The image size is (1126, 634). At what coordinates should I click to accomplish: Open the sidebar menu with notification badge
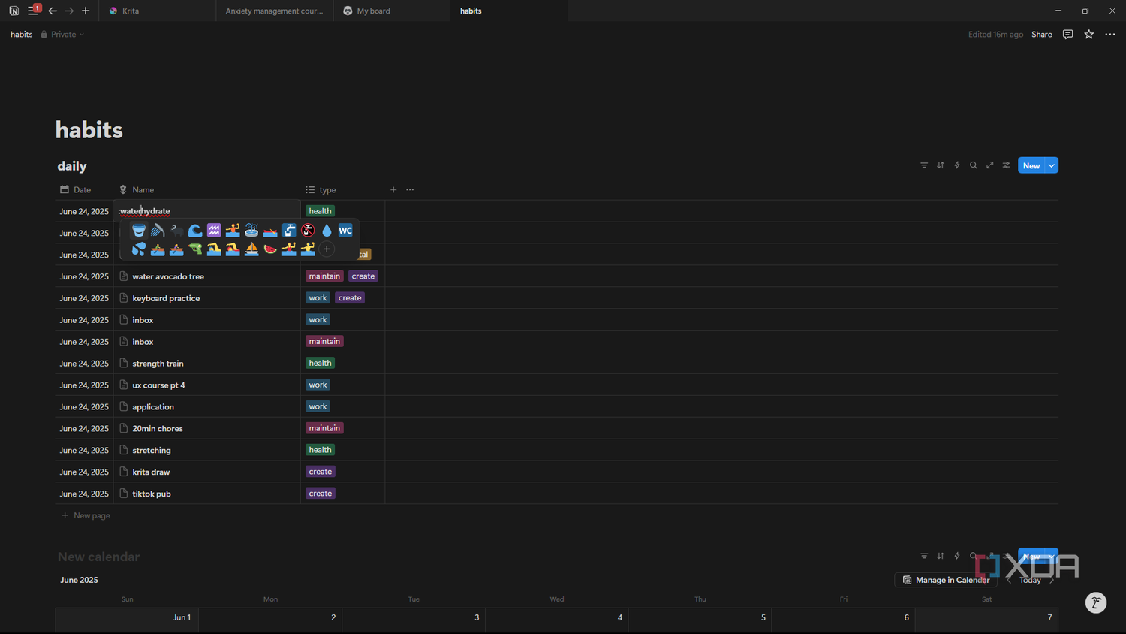(33, 10)
